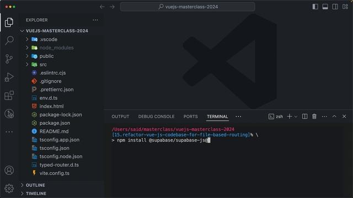Switch to the OUTPUT tab
This screenshot has height=198, width=353.
point(120,117)
